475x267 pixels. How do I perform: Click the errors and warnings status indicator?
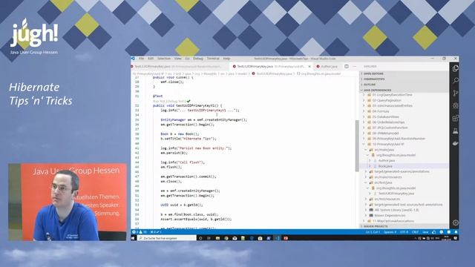(x=140, y=232)
